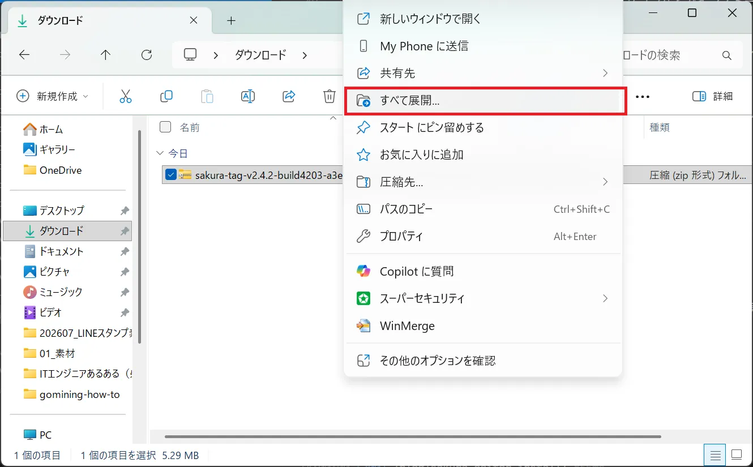This screenshot has height=467, width=753.
Task: Uncheck the sakura-tag zip file checkbox
Action: [171, 175]
